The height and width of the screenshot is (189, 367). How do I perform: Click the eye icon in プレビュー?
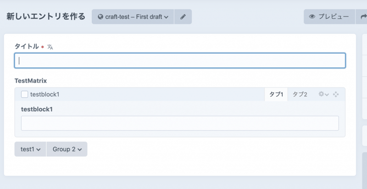click(312, 17)
